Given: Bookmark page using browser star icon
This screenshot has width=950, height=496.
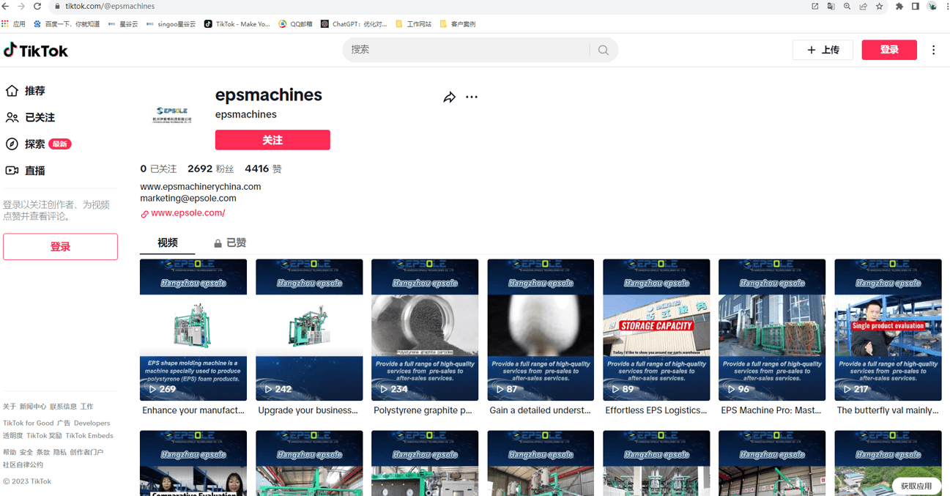Looking at the screenshot, I should click(x=880, y=6).
